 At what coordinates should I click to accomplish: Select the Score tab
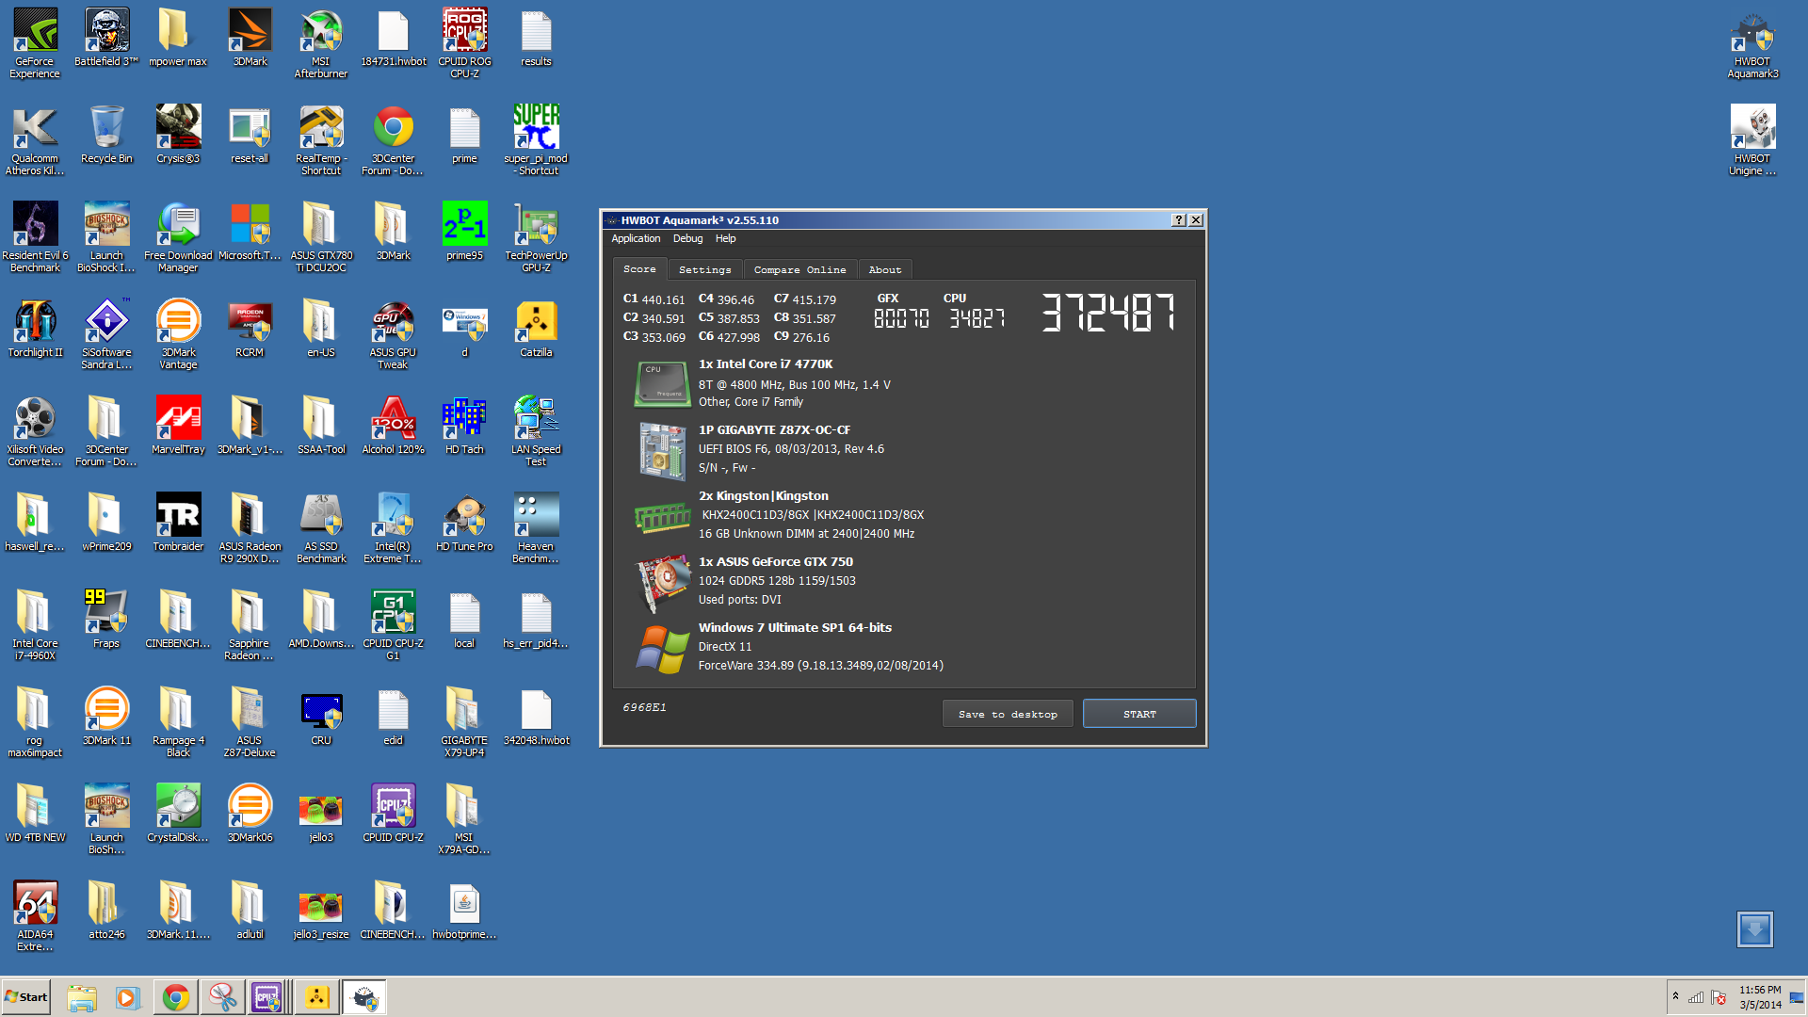point(639,269)
